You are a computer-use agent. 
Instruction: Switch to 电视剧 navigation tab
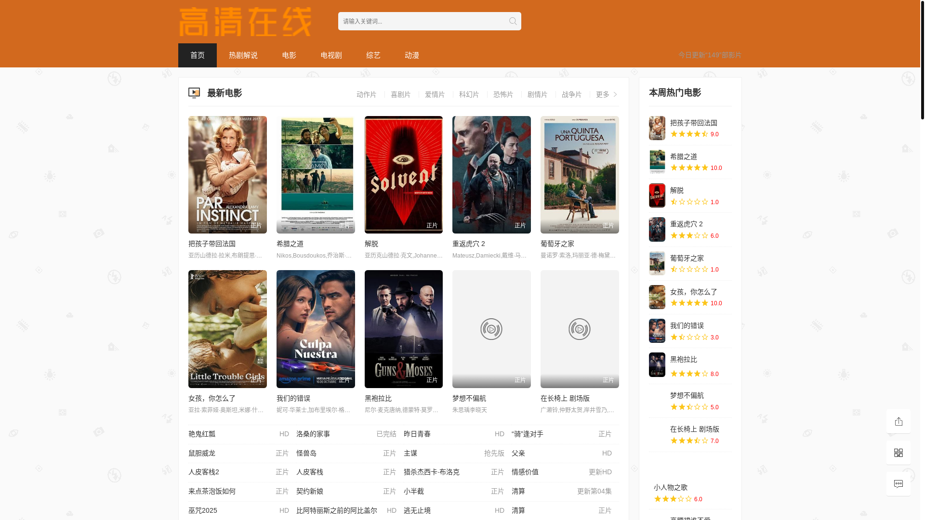(331, 55)
